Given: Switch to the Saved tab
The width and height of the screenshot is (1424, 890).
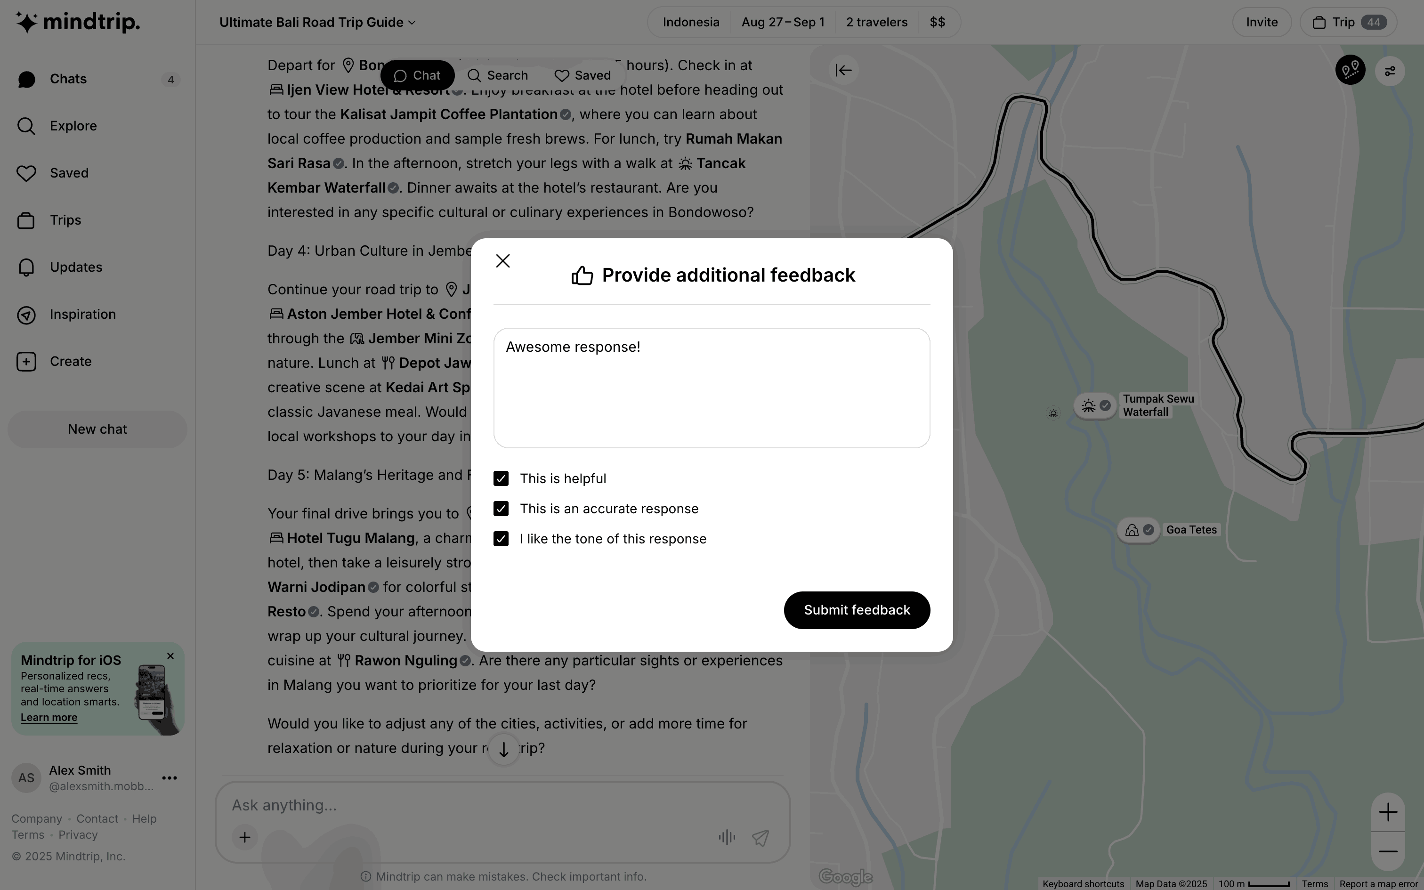Looking at the screenshot, I should pos(583,75).
